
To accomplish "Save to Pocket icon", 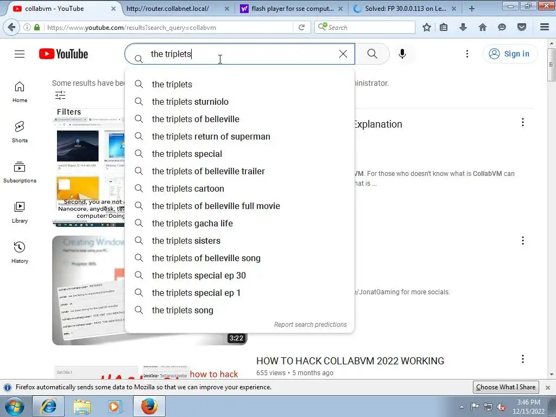I will coord(521,27).
